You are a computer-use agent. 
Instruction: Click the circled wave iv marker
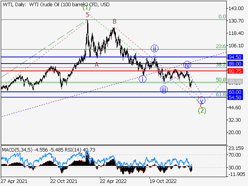[187, 65]
